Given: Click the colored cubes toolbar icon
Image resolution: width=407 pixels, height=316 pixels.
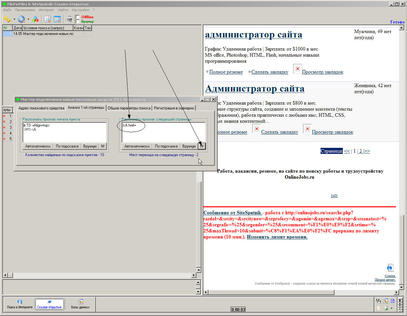Looking at the screenshot, I should pyautogui.click(x=35, y=19).
